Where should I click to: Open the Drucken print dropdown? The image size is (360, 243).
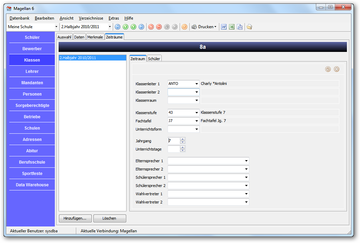click(204, 27)
